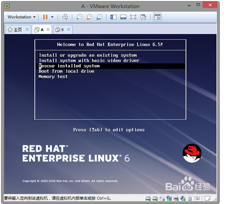This screenshot has width=226, height=204.
Task: Select Install system with basic video driver
Action: [89, 60]
